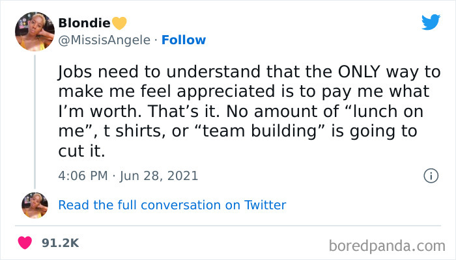Open the 4:06 PM timestamp

pyautogui.click(x=82, y=175)
